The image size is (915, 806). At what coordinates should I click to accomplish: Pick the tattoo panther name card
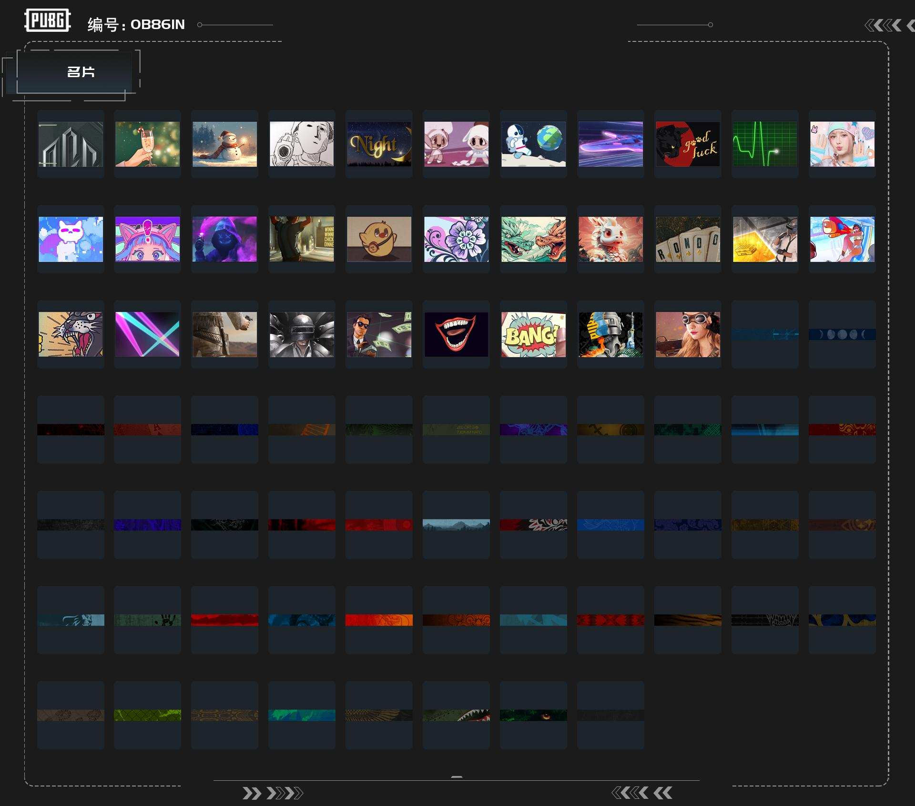71,334
